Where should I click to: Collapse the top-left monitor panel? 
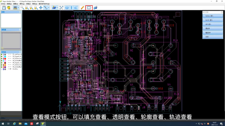pyautogui.click(x=20, y=12)
